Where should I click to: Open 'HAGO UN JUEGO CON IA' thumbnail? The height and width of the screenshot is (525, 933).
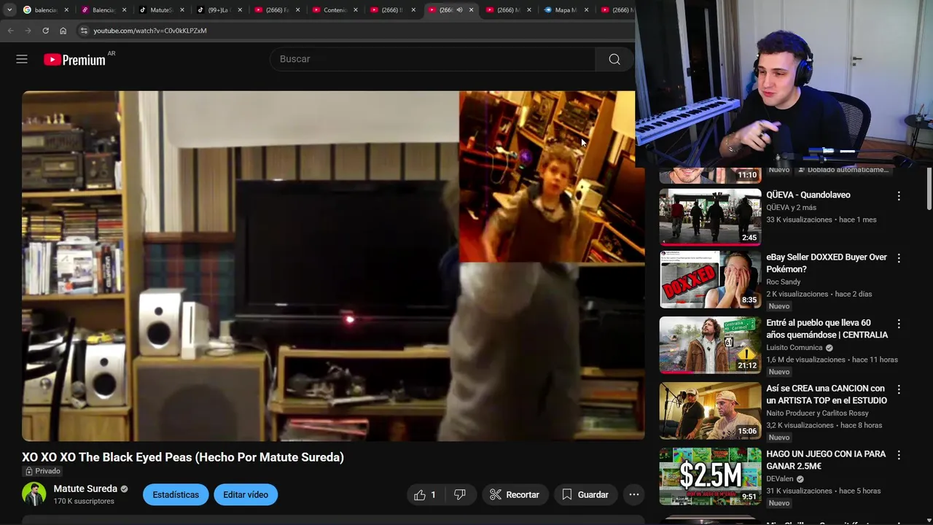click(x=710, y=476)
